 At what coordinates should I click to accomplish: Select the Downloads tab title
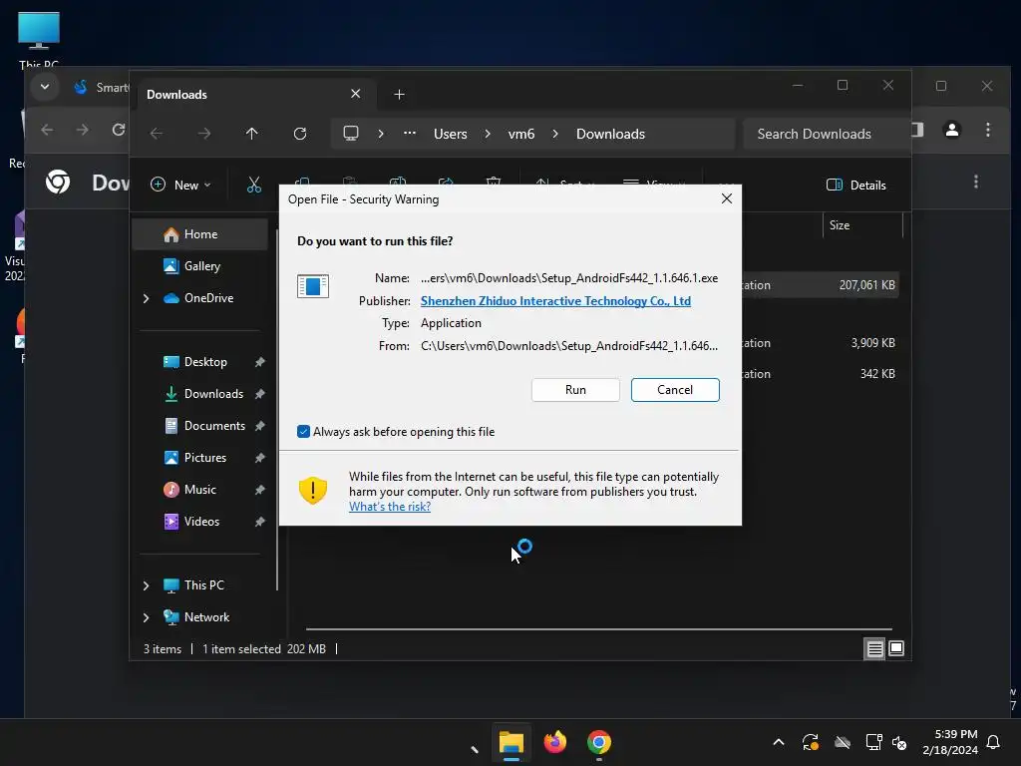(177, 95)
